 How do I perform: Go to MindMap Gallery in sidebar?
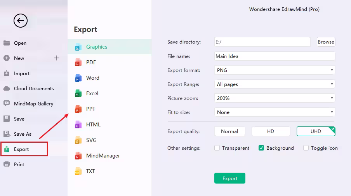click(33, 103)
